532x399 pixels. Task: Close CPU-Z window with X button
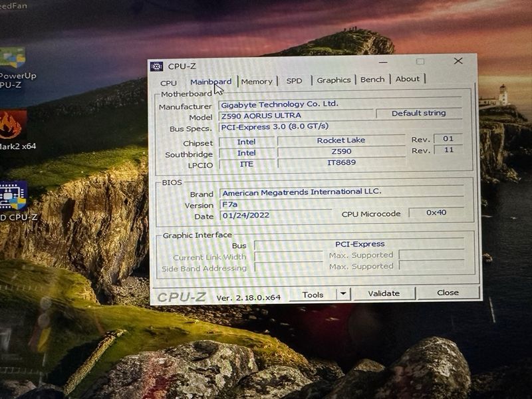click(x=458, y=61)
